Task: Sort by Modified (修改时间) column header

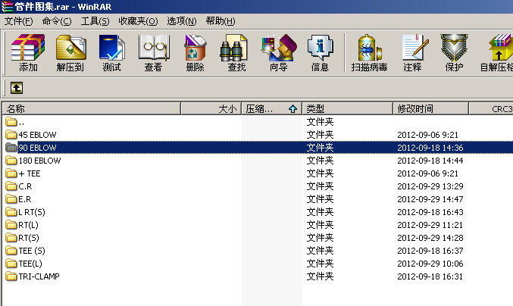Action: click(x=430, y=108)
